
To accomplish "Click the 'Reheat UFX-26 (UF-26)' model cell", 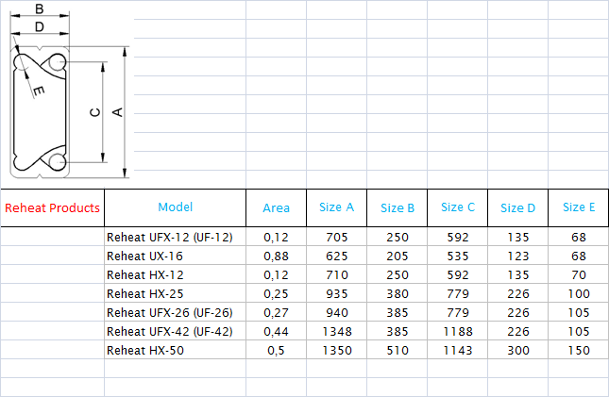I will click(176, 312).
